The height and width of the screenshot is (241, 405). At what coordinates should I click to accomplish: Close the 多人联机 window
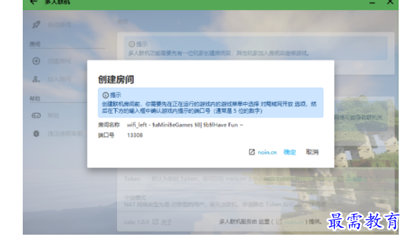point(390,3)
